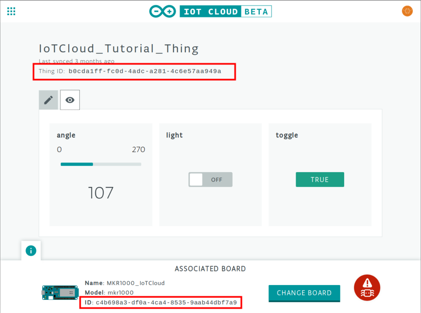Click the Arduino infinity logo
Screen dimensions: 421x313
pos(162,12)
